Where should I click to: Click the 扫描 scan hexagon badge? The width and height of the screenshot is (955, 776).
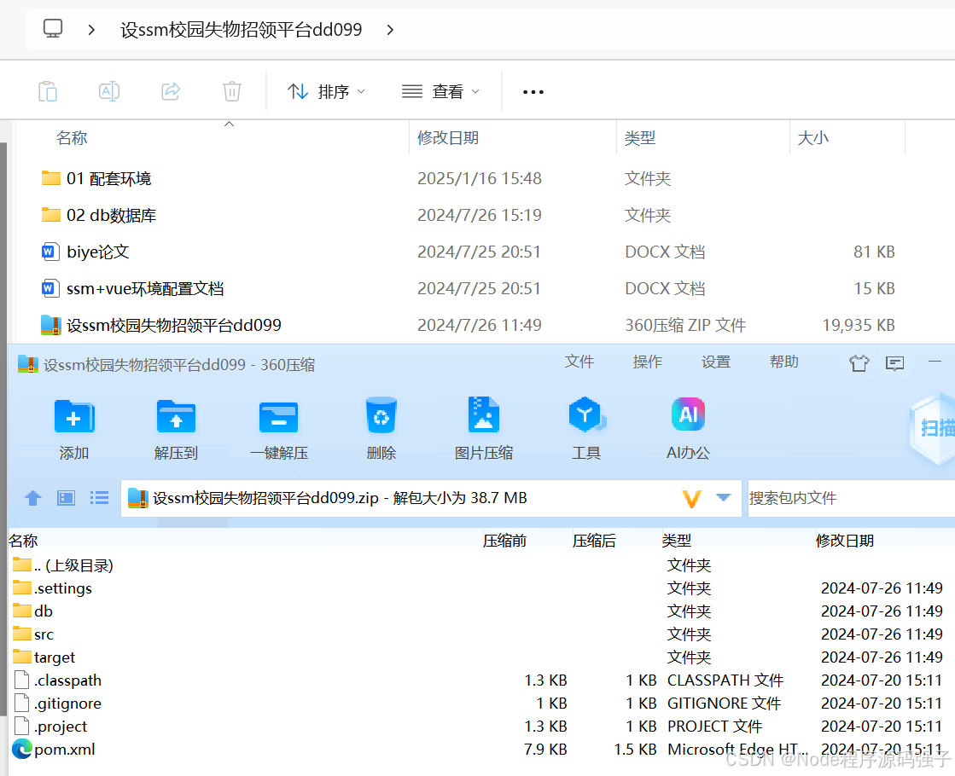coord(933,428)
